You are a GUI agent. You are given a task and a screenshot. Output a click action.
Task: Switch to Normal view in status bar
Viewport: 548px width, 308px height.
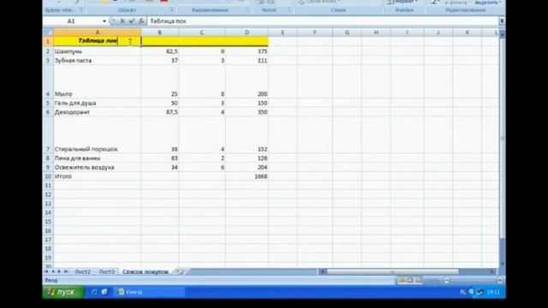(402, 280)
